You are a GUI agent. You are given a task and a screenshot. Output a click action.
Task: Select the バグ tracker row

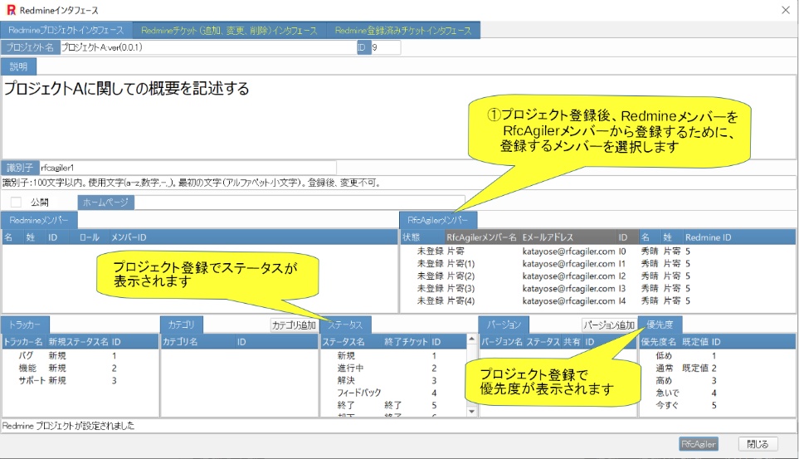80,355
